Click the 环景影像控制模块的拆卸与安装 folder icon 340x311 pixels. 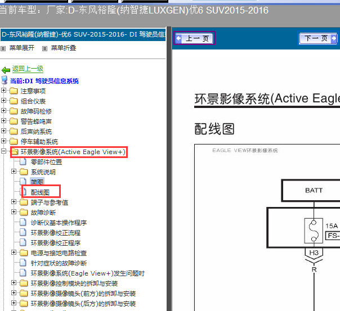(24, 283)
